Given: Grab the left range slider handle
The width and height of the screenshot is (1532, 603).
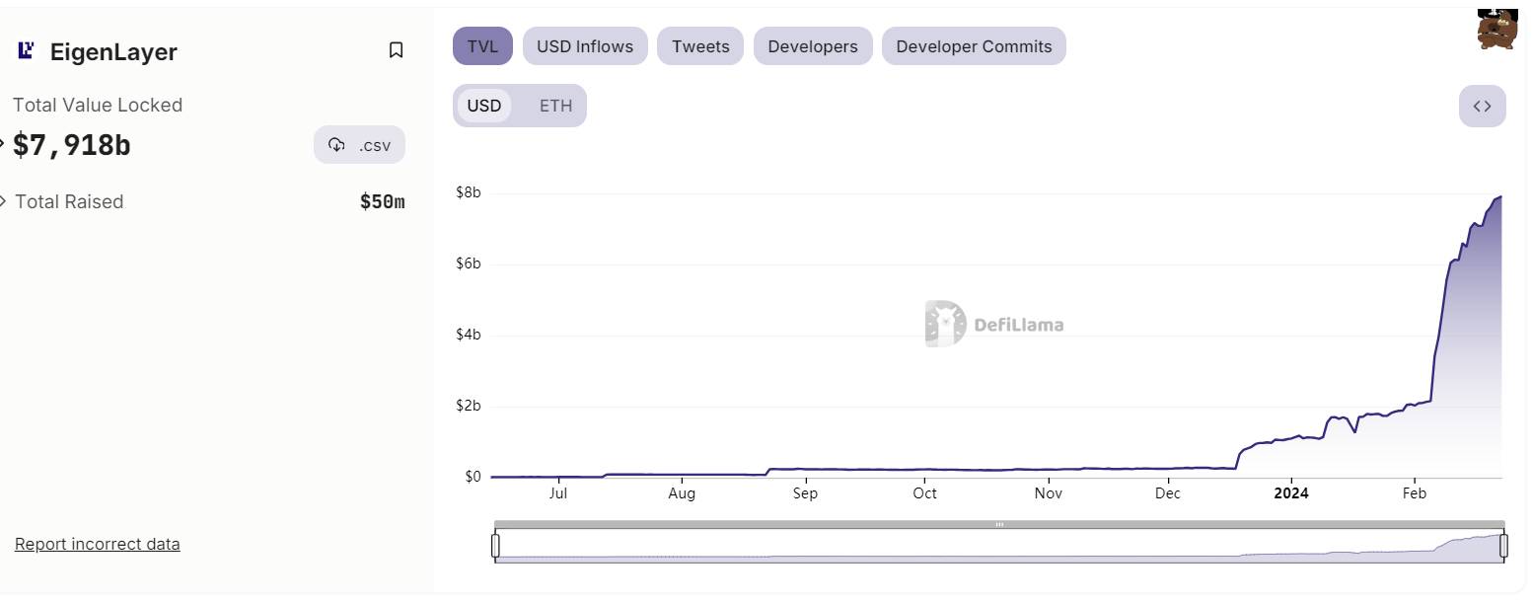Looking at the screenshot, I should (x=495, y=545).
